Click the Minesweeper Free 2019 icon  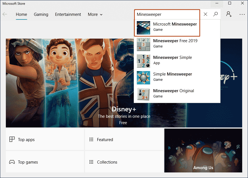(143, 44)
